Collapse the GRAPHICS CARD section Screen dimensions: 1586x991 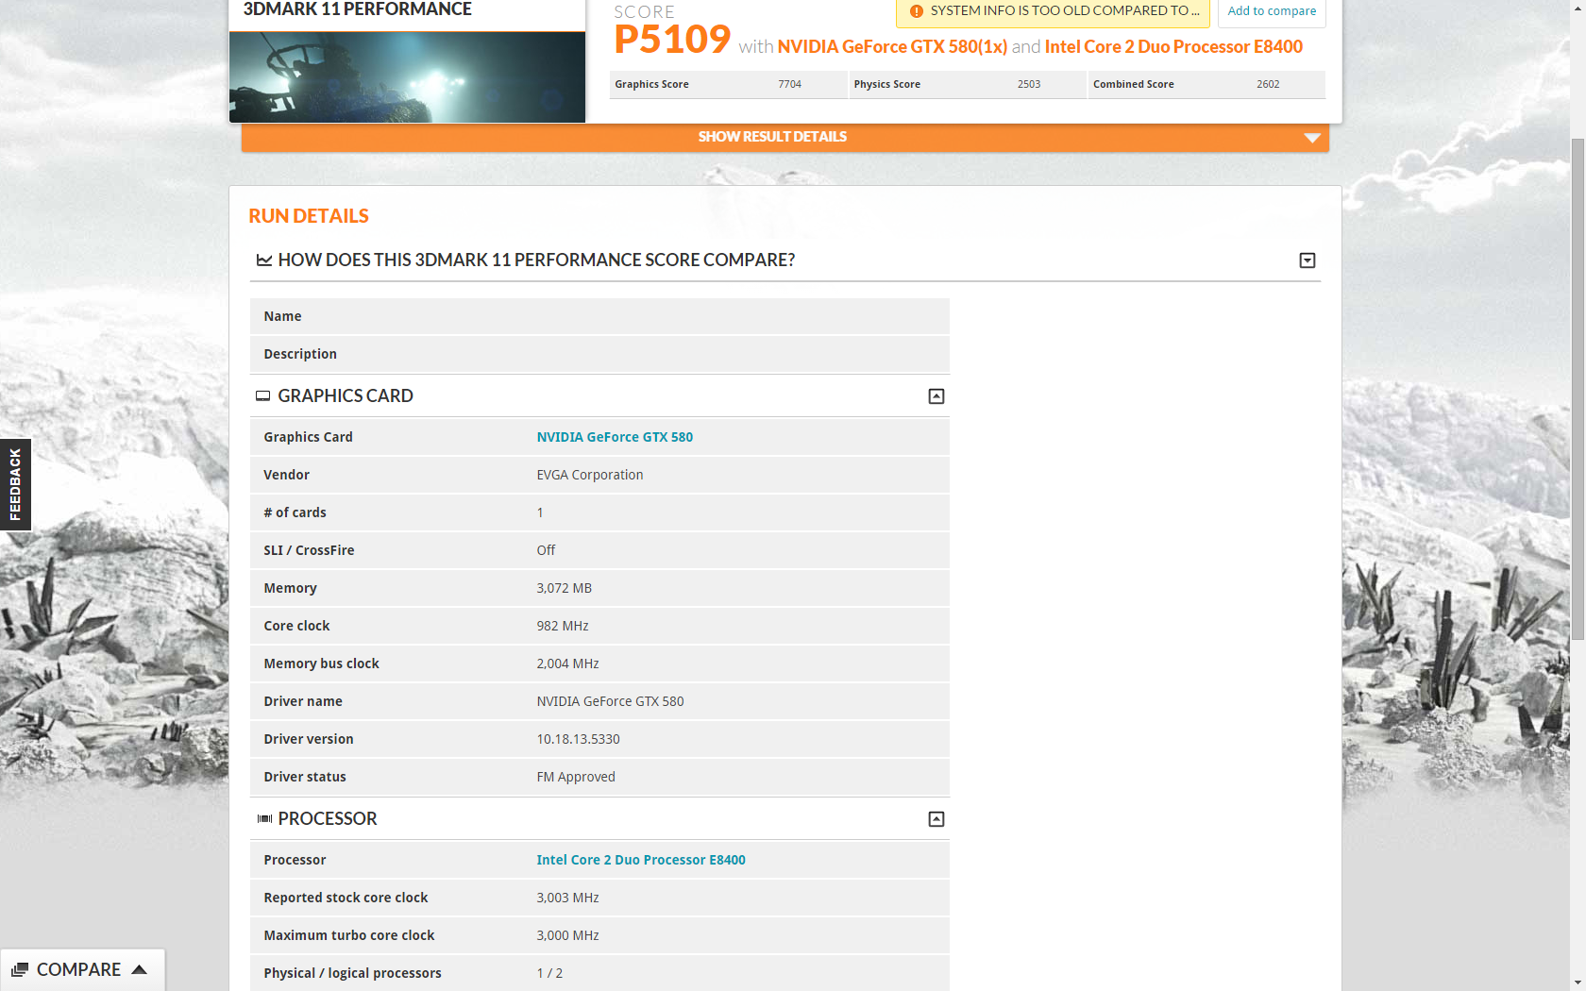[x=936, y=396]
